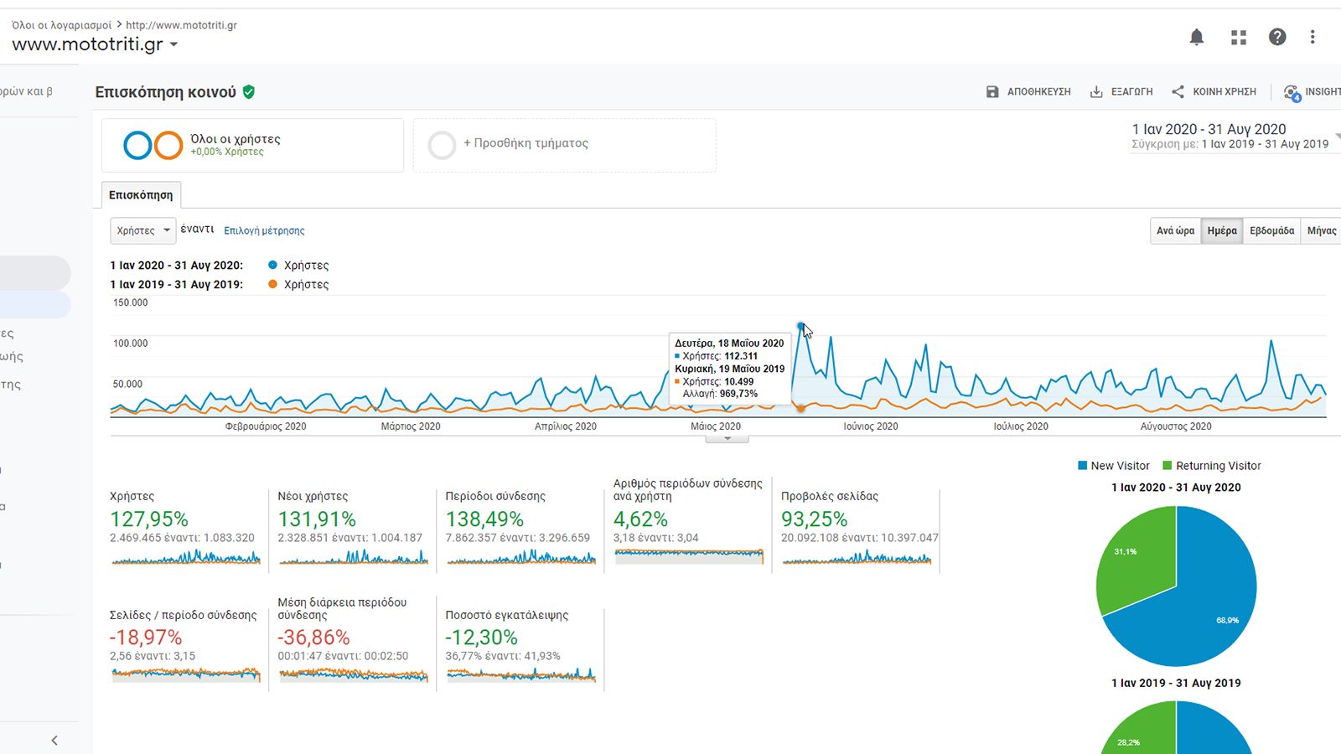Click the green verified shield icon
Screen dimensions: 1341x754
[x=249, y=92]
